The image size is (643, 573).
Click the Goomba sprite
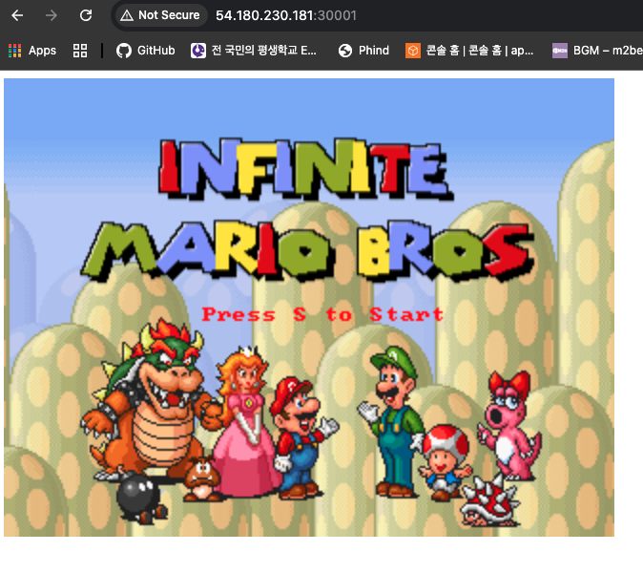[x=201, y=479]
